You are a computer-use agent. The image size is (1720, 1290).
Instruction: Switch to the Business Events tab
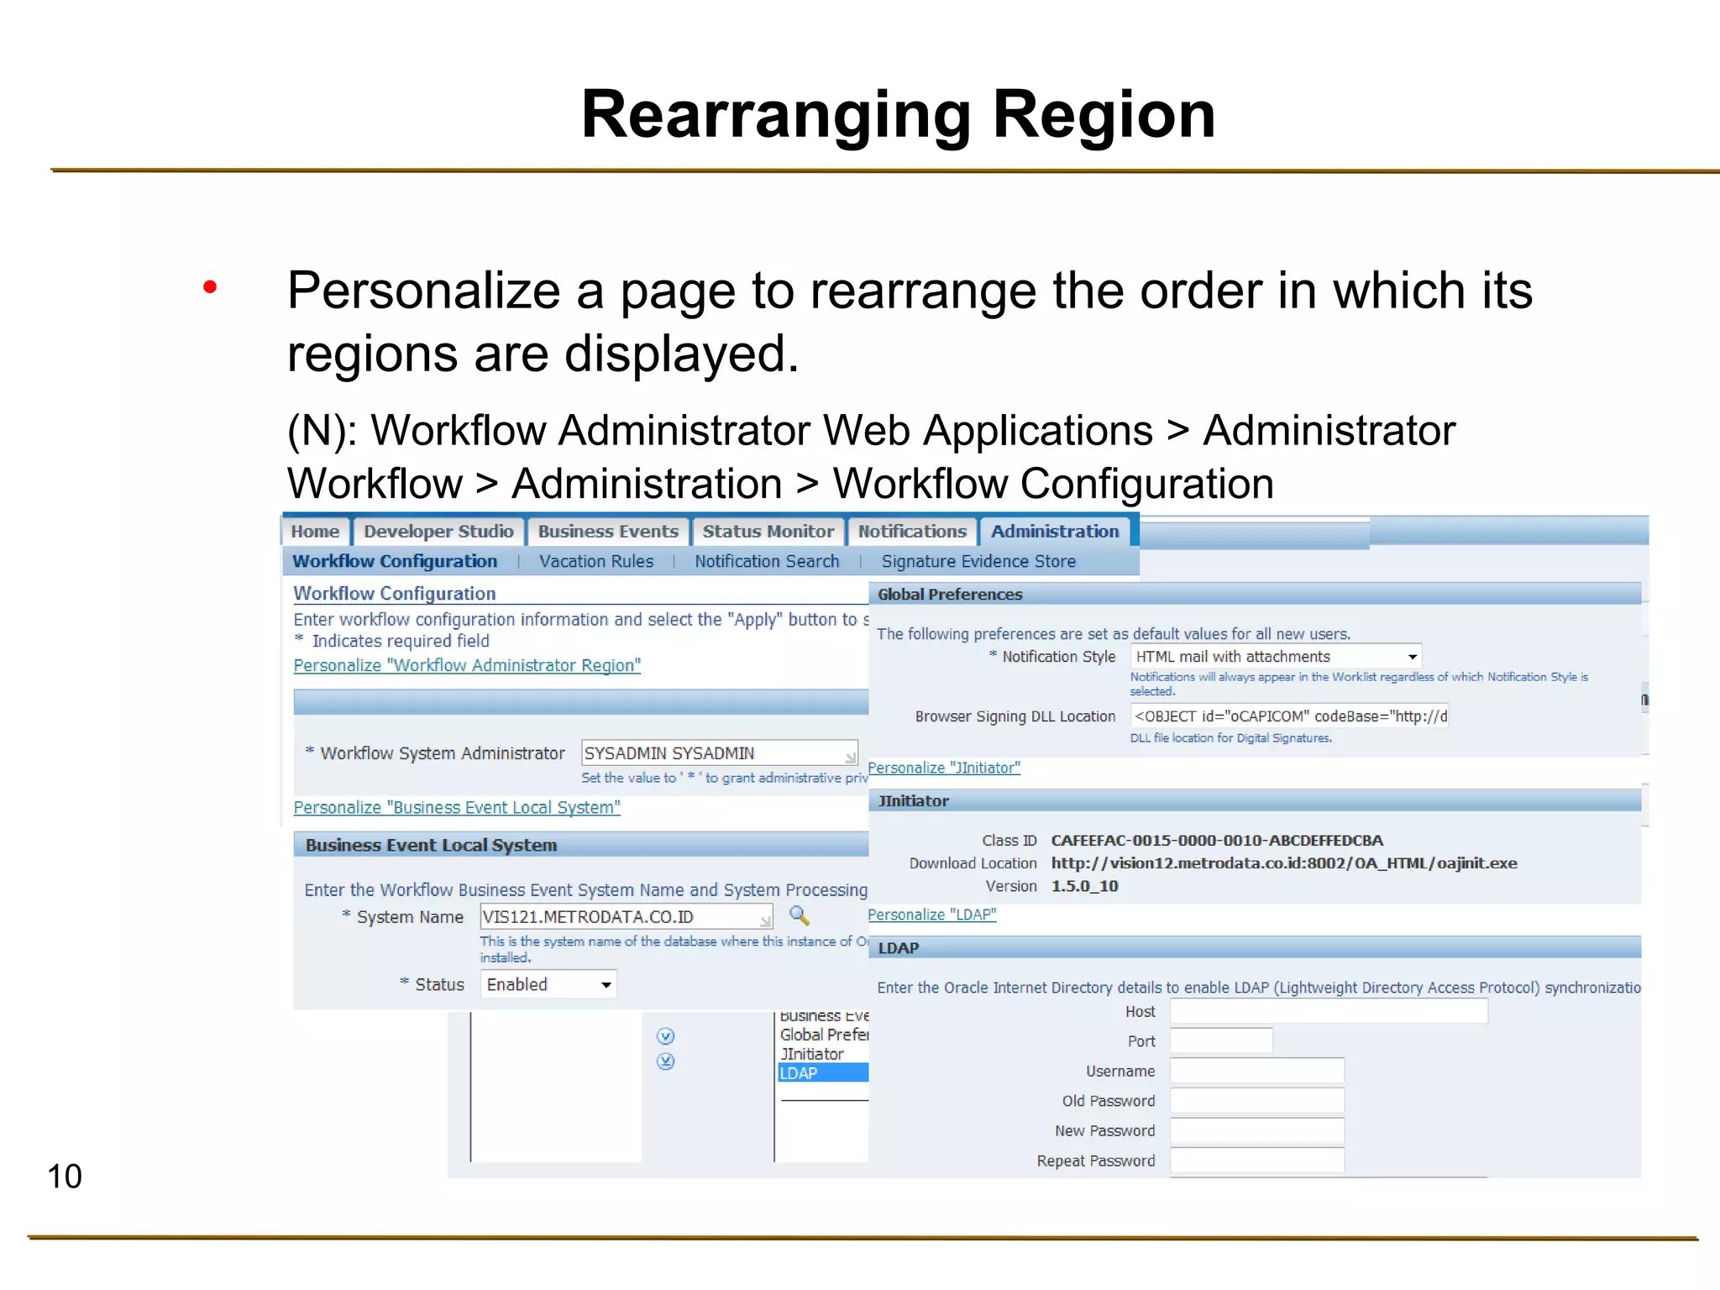click(608, 531)
